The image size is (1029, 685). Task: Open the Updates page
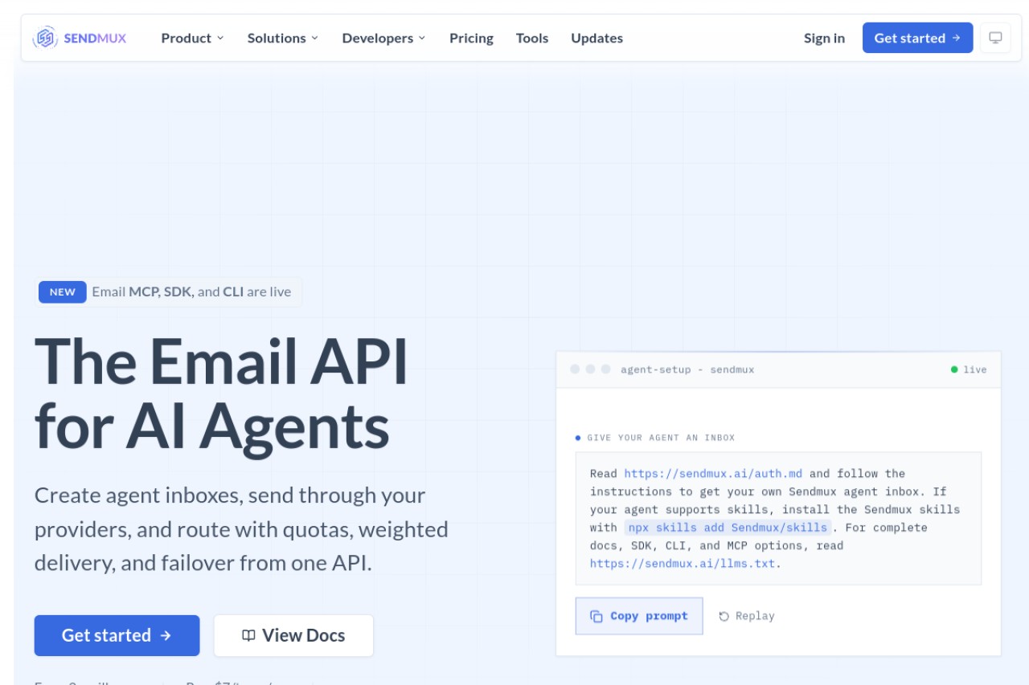click(596, 38)
